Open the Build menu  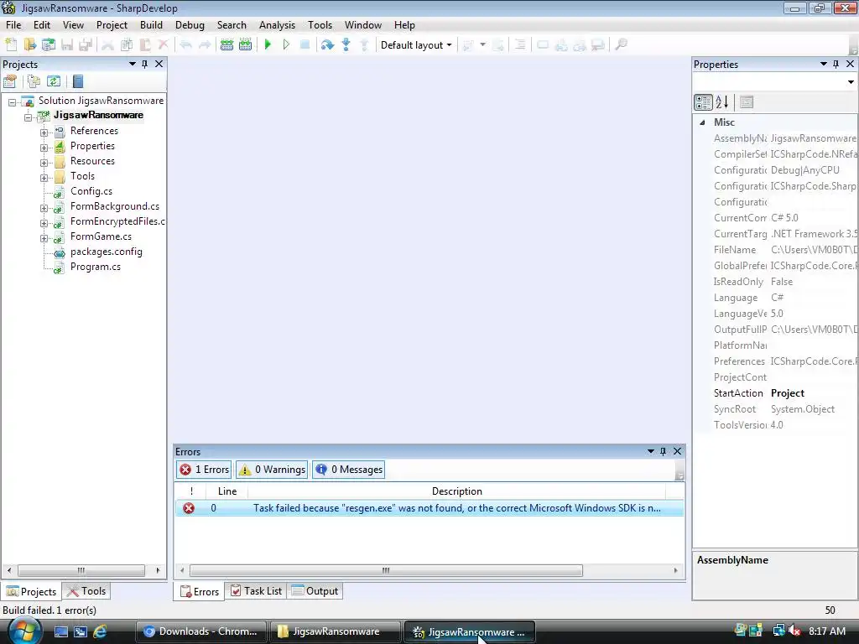coord(151,25)
